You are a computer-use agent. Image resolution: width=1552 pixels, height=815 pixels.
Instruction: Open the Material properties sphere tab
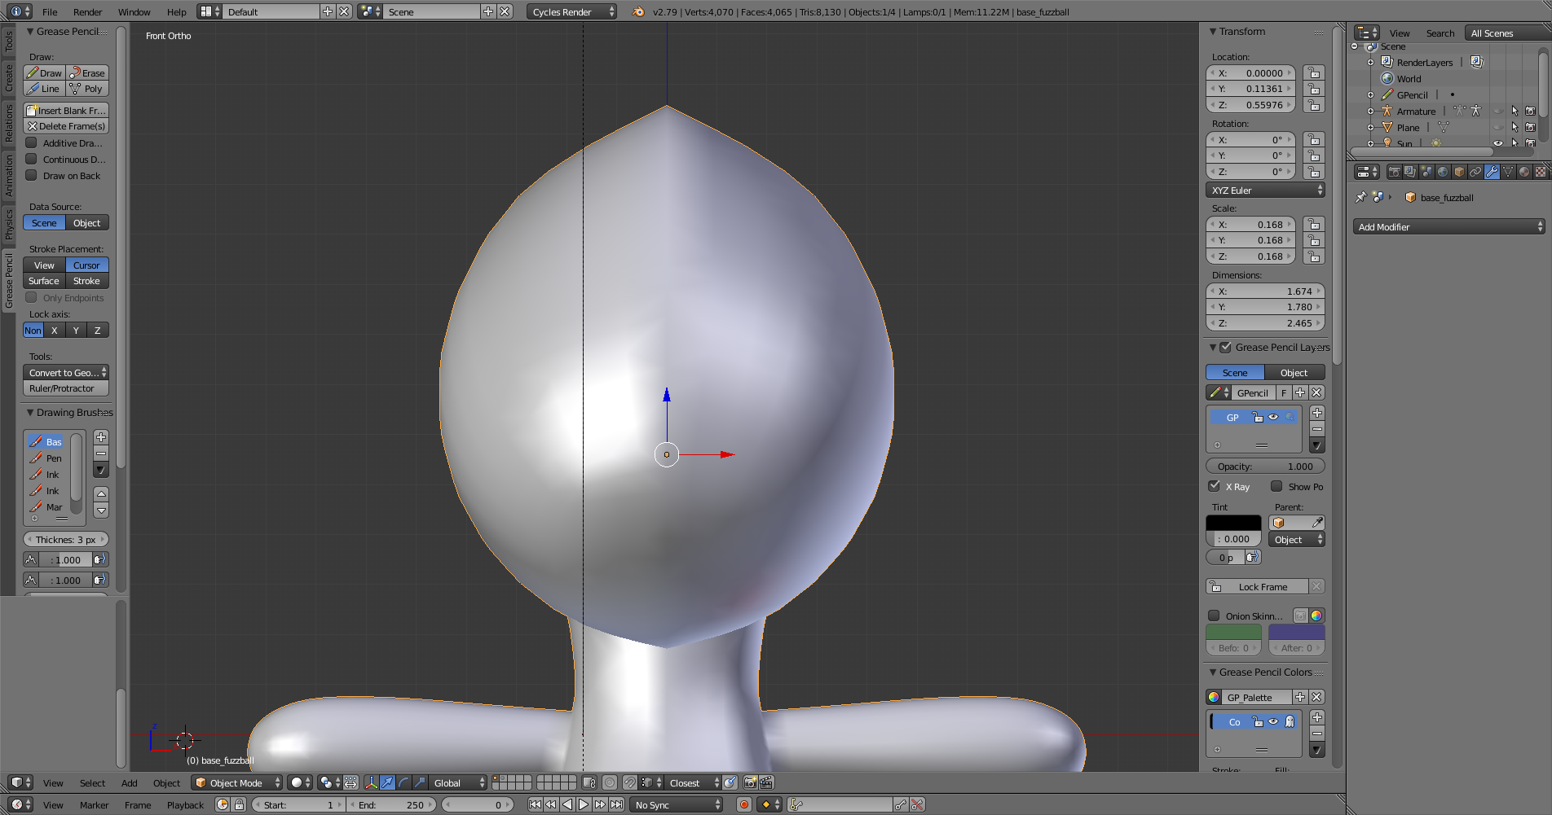1524,172
